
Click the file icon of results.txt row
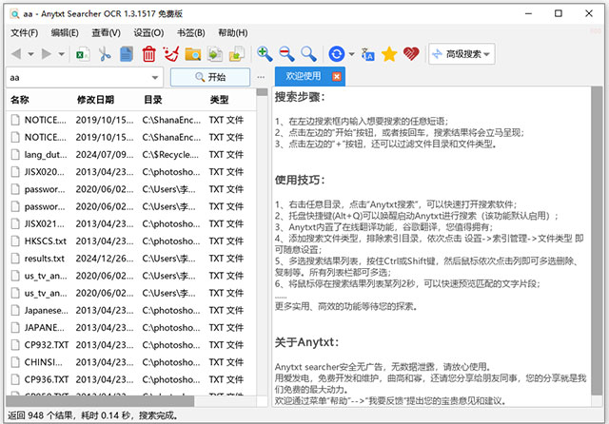pos(15,259)
